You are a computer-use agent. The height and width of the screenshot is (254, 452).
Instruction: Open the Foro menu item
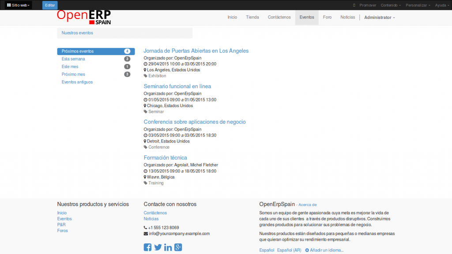(x=327, y=17)
